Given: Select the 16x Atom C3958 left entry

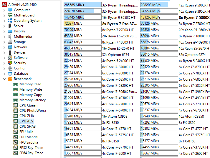Looking at the screenshot, I should tap(115, 117).
